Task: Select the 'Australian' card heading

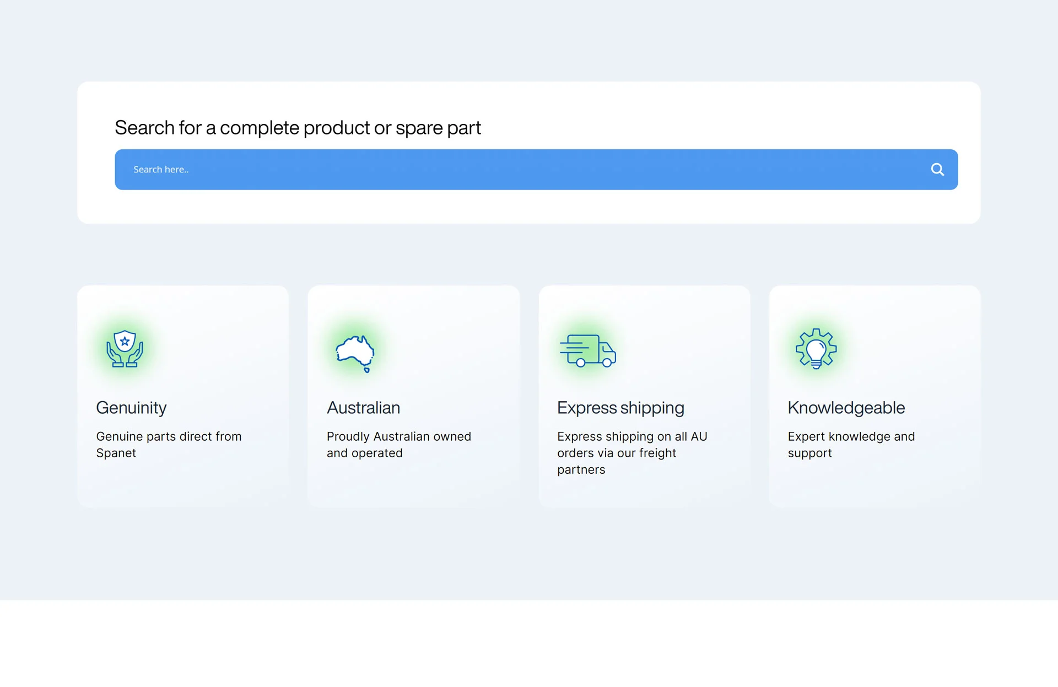Action: point(363,408)
